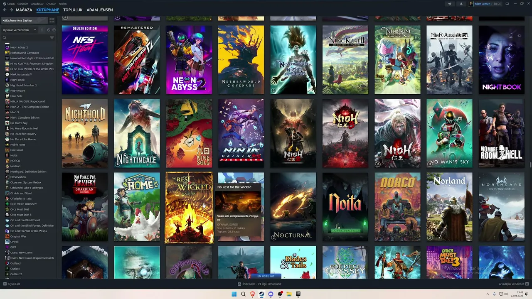Open the ADAM JENSEN profile tab

[100, 10]
